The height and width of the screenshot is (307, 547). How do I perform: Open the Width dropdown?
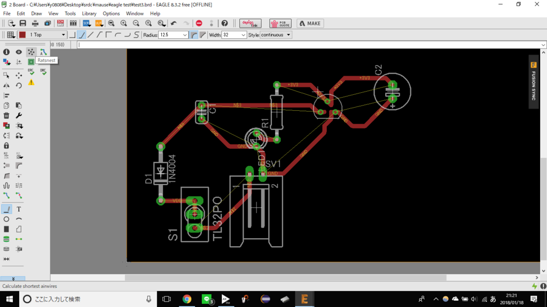(243, 35)
